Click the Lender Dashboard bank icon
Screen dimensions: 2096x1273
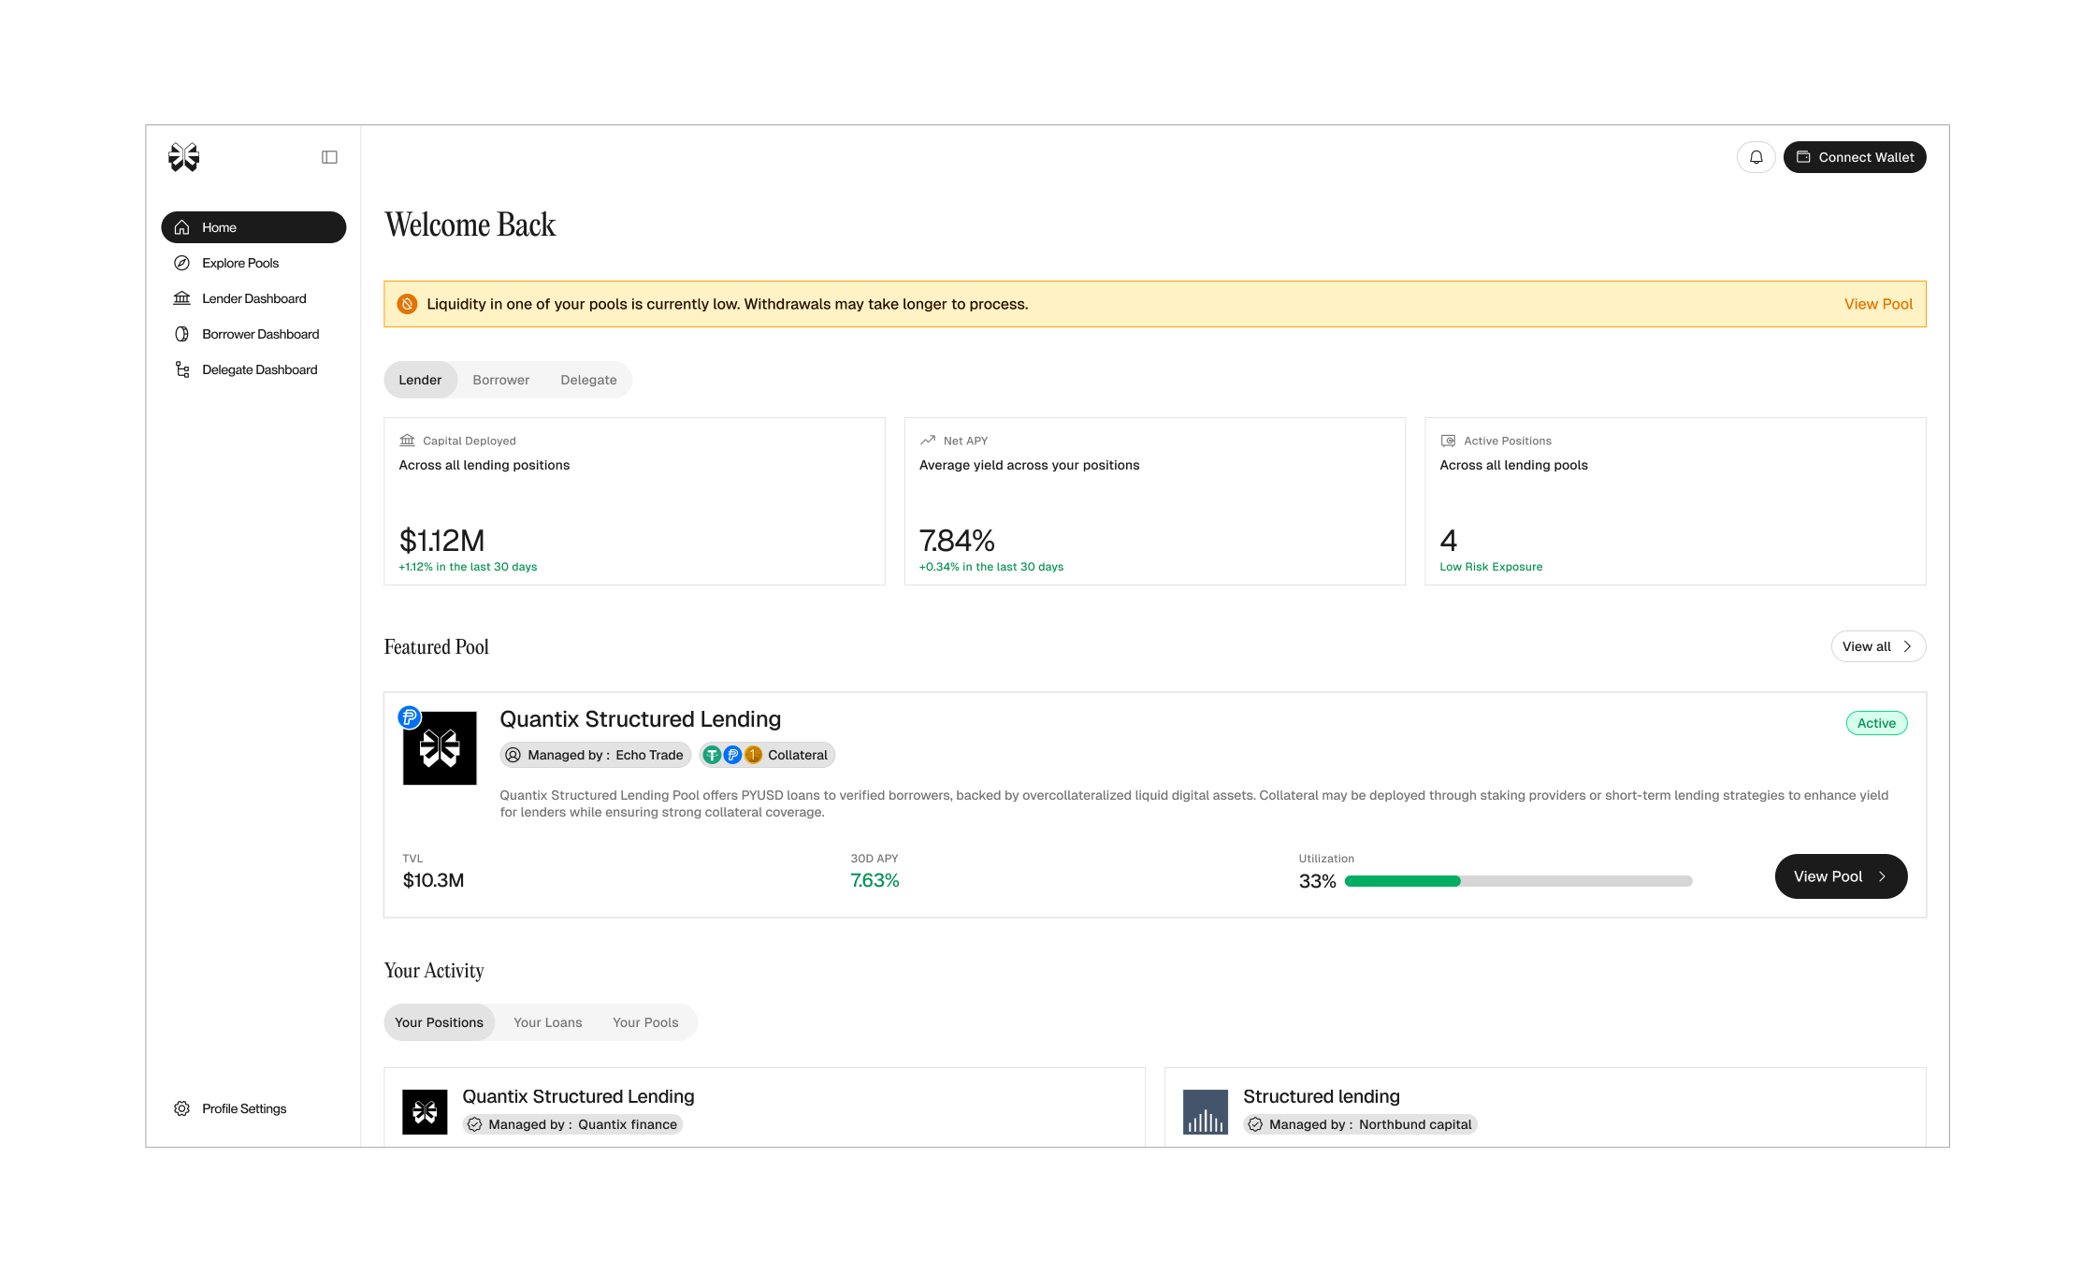point(182,298)
